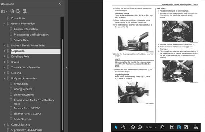Viewport: 205px width, 132px height.
Task: Open the Service Data bookmark
Action: coord(21,40)
